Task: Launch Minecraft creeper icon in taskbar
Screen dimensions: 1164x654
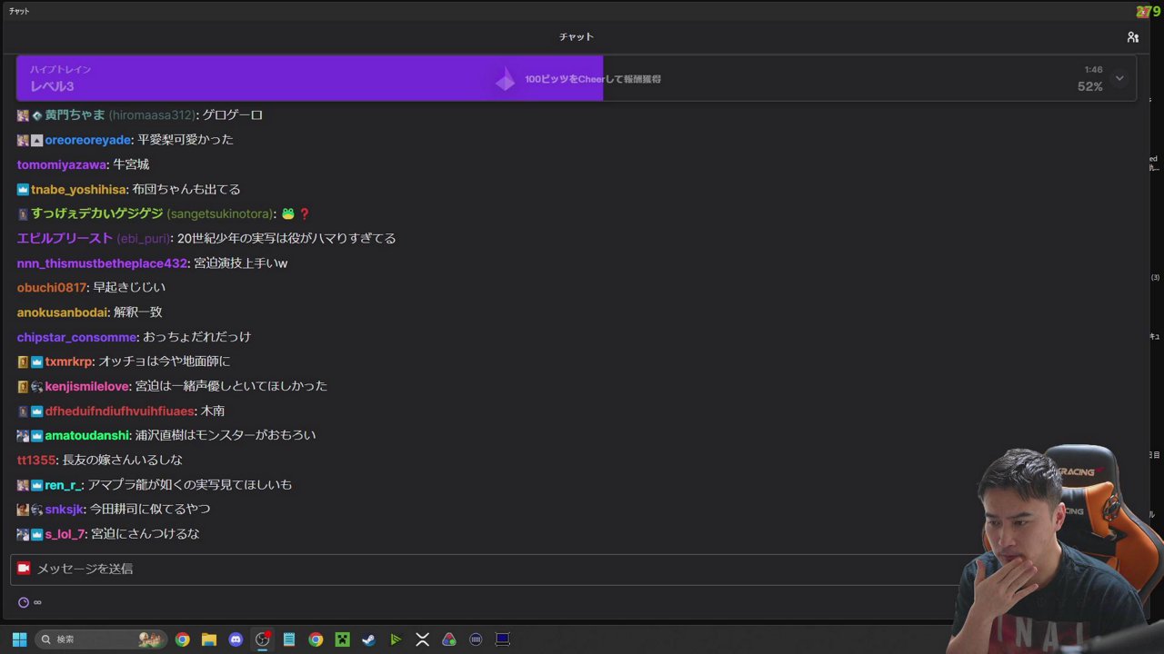Action: [x=342, y=639]
